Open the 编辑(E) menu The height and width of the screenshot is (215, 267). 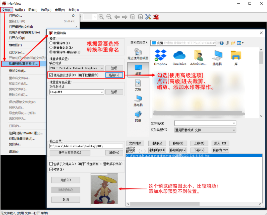(20, 10)
